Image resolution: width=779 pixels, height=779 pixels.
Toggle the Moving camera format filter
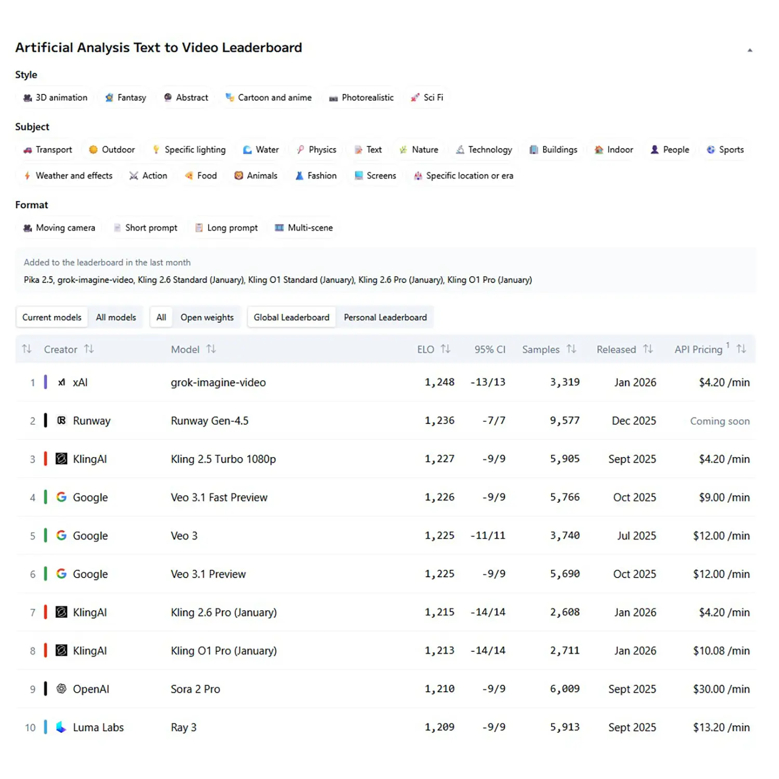[59, 227]
